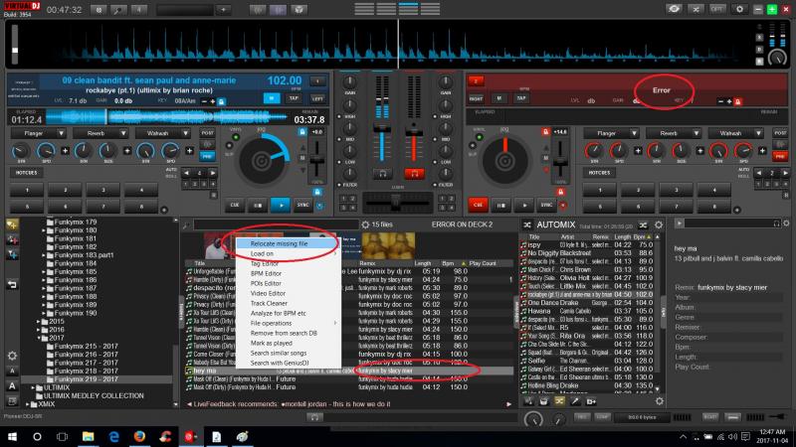Toggle deck 2 pitch lock above pitch fader
796x447 pixels.
[x=545, y=132]
